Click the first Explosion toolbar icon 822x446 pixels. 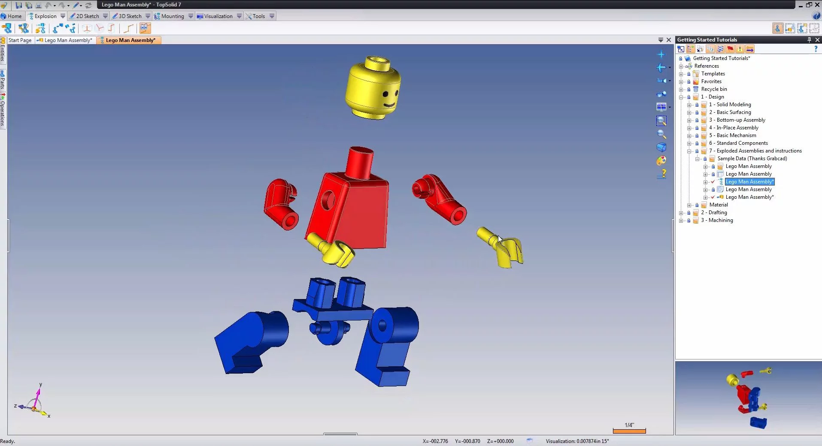point(7,28)
